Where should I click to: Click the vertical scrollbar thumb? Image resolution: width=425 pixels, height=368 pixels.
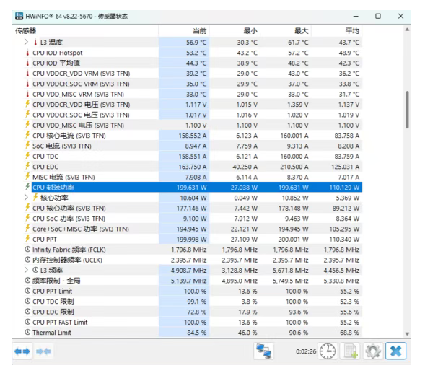[407, 110]
